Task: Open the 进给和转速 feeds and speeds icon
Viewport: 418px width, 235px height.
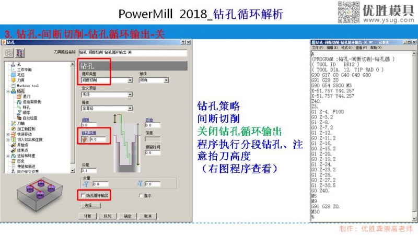Action: point(14,156)
